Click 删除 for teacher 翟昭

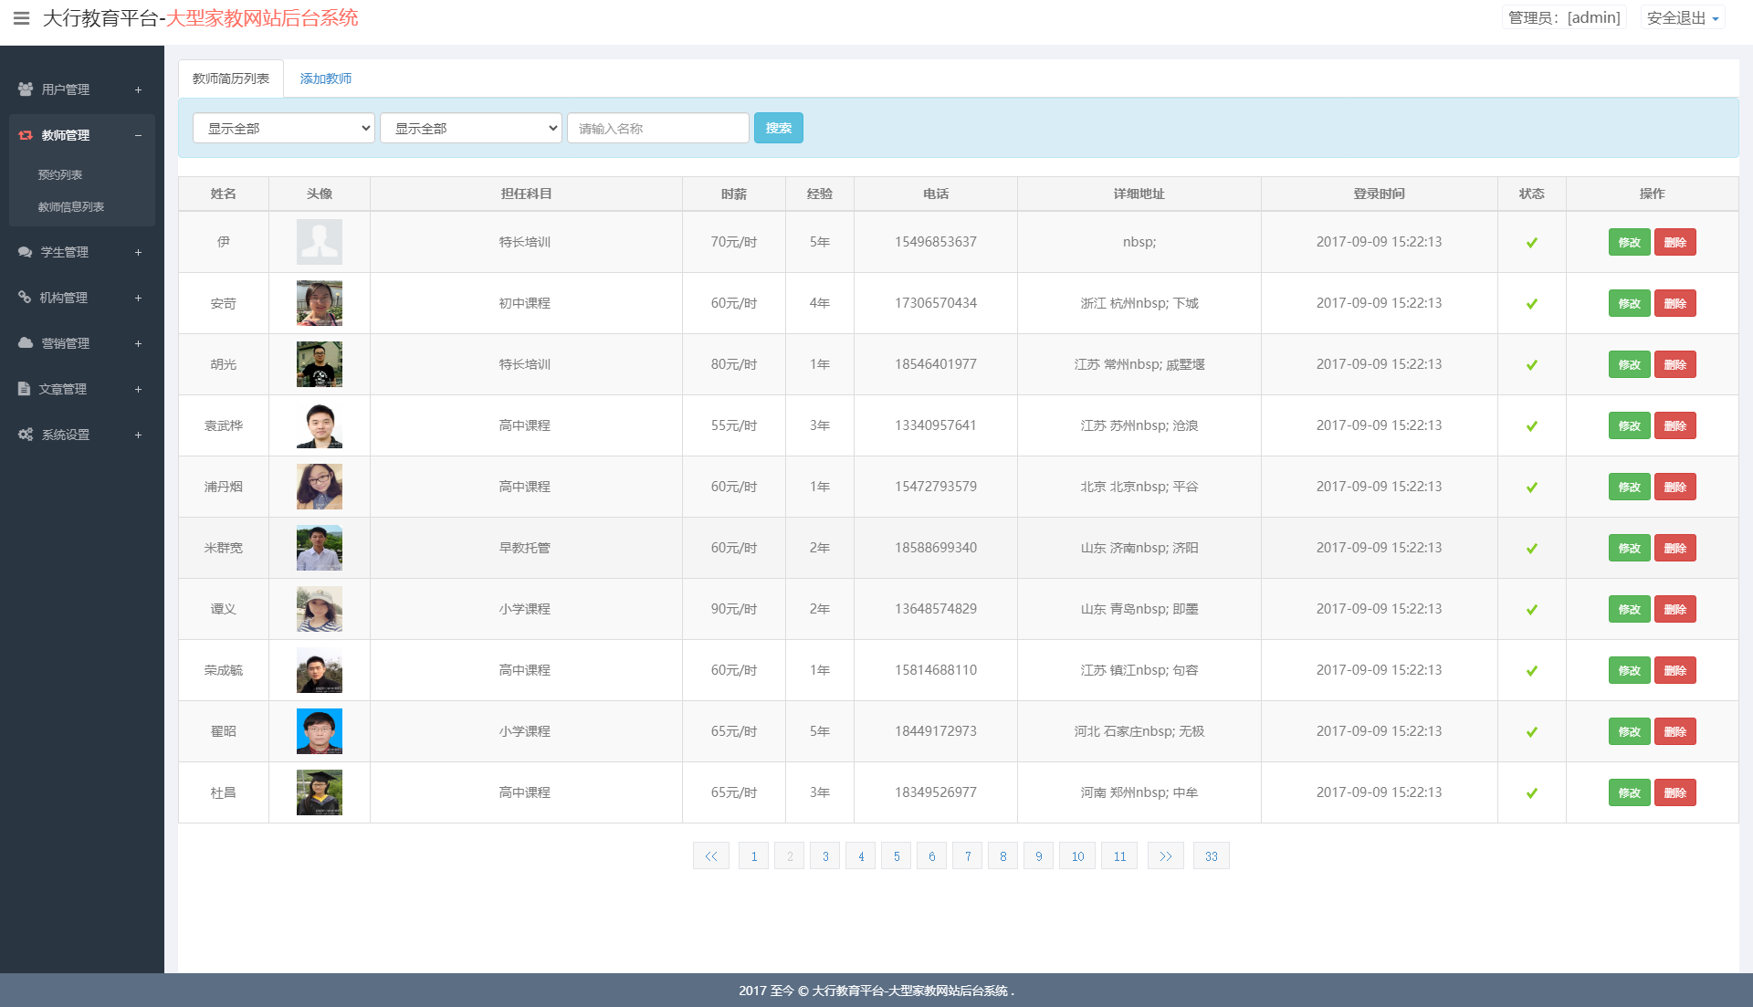pyautogui.click(x=1675, y=731)
